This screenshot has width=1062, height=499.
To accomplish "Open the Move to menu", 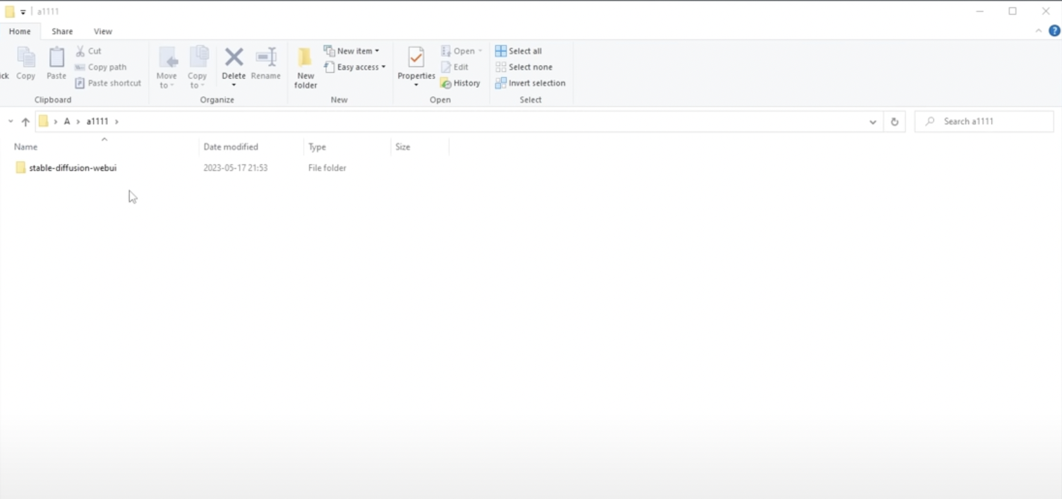I will (x=167, y=67).
